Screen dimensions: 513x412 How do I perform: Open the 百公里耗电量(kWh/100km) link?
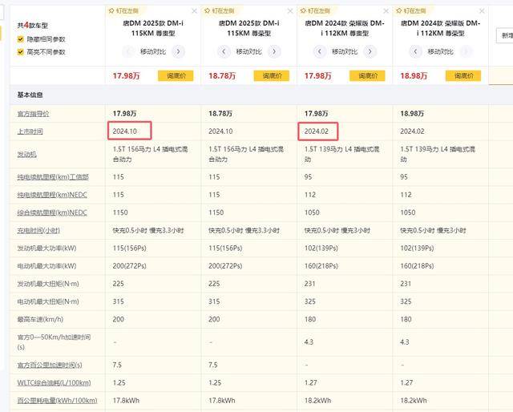pos(57,401)
